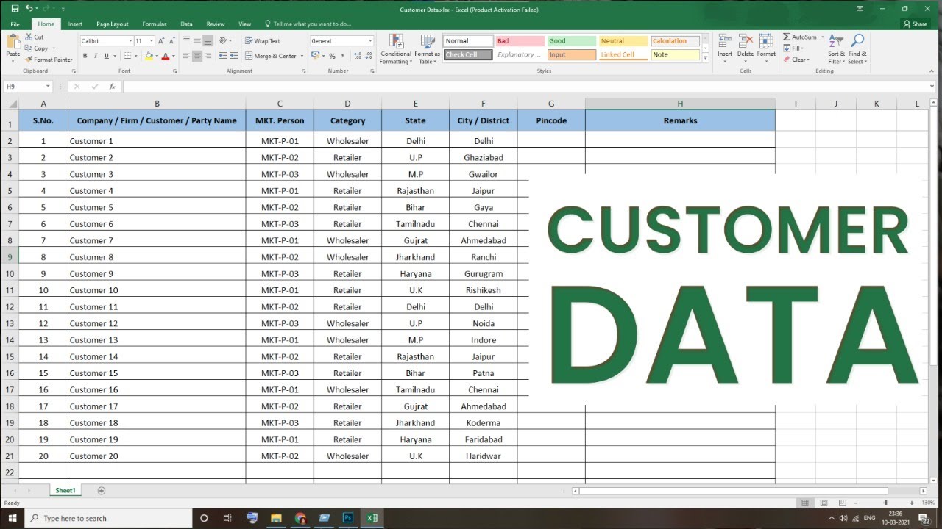Click the Copy button
This screenshot has height=529, width=942.
point(36,48)
